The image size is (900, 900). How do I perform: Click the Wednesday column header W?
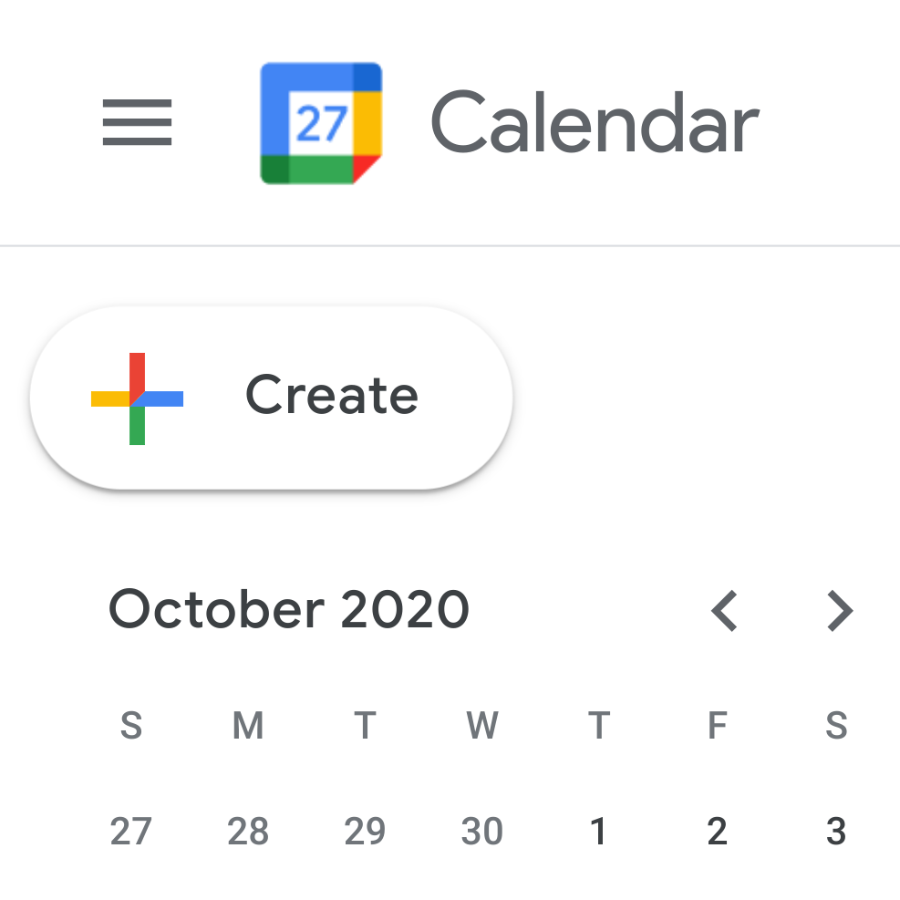(482, 726)
